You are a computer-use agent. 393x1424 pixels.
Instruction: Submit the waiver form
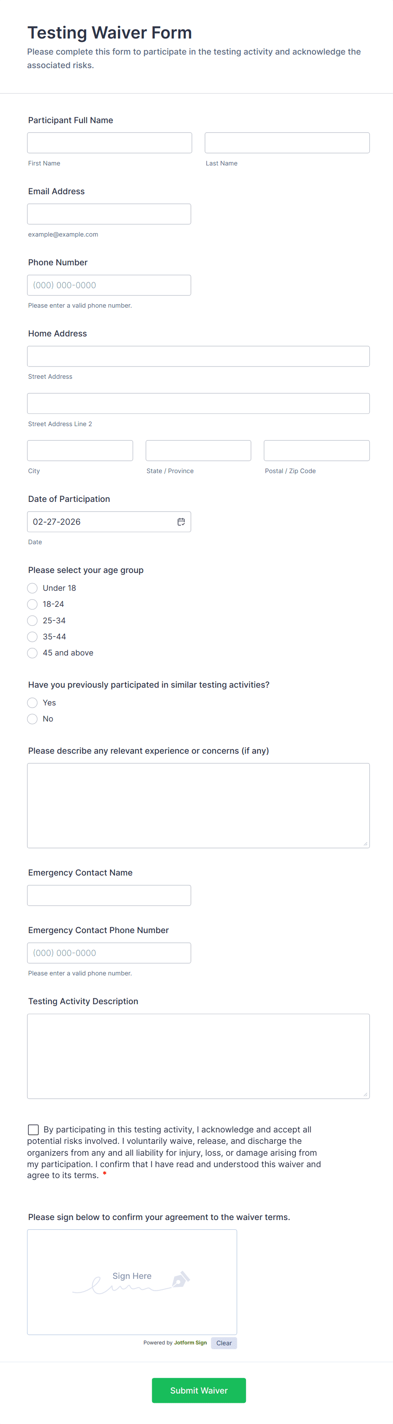pos(199,1390)
